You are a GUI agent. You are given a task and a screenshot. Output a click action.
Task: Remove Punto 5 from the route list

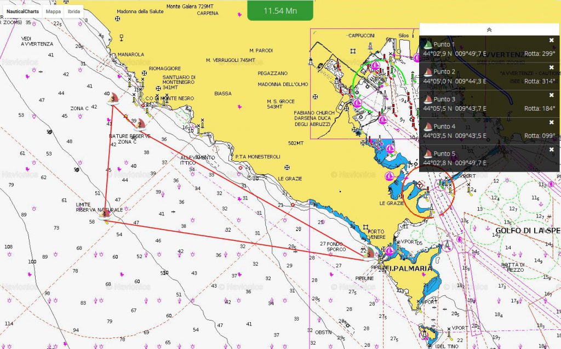[x=551, y=150]
